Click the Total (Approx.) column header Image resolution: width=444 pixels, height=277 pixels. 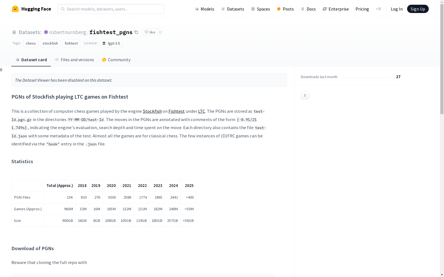pos(60,186)
